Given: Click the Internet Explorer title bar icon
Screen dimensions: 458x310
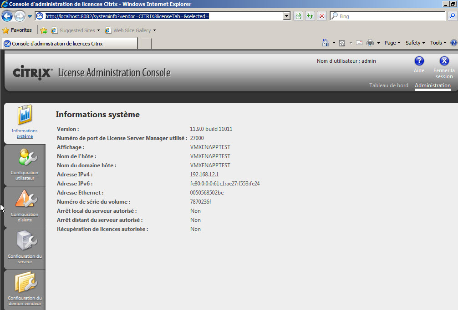Looking at the screenshot, I should click(5, 4).
